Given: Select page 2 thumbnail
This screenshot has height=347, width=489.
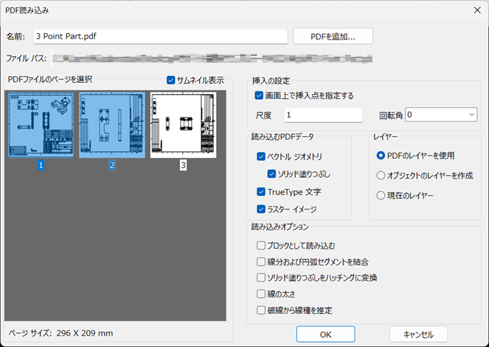Looking at the screenshot, I should pyautogui.click(x=112, y=125).
